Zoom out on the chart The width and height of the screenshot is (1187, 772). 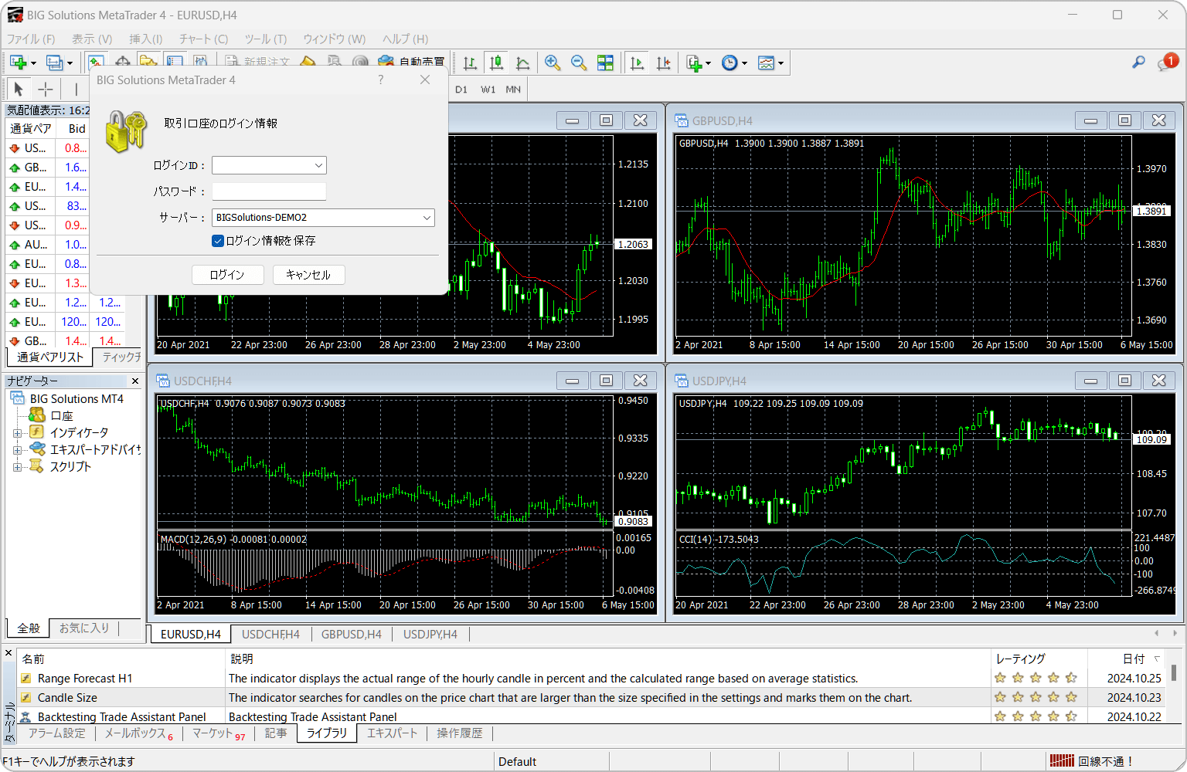point(579,63)
